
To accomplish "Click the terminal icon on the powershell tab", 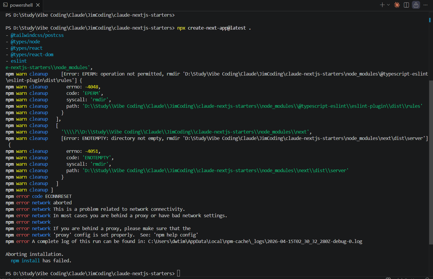I will (x=5, y=5).
